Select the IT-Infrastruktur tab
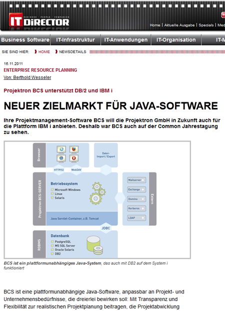225x311 pixels. coord(75,40)
